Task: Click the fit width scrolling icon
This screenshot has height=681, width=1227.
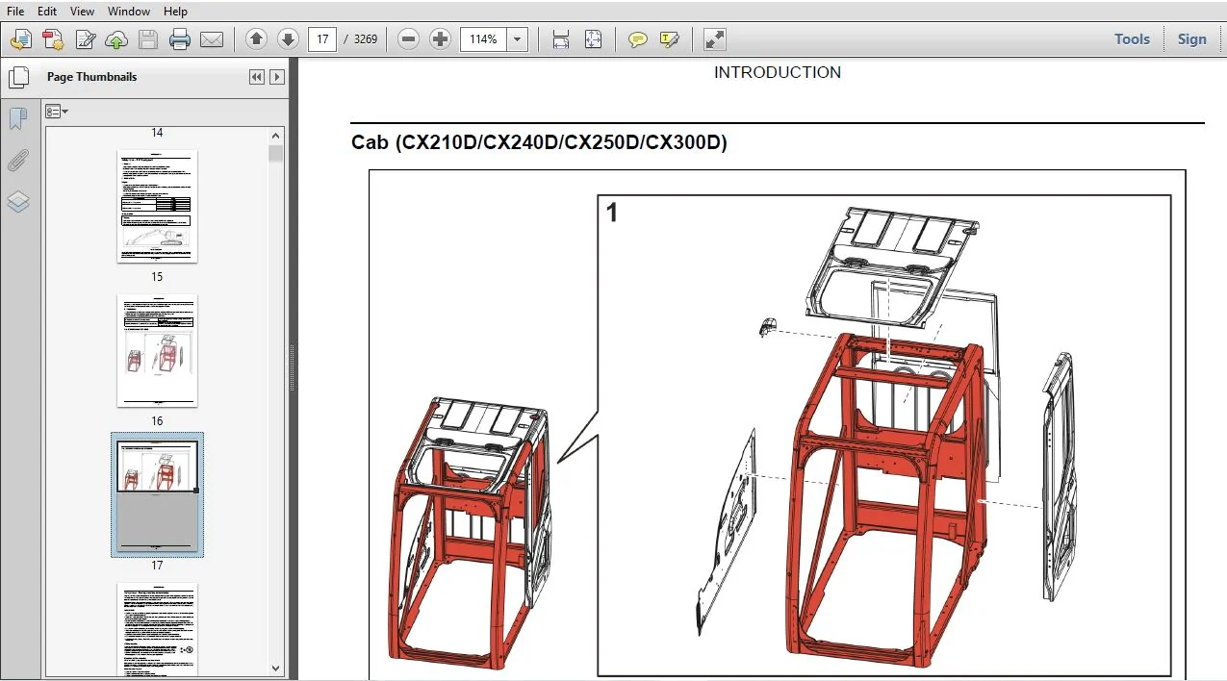Action: coord(561,39)
